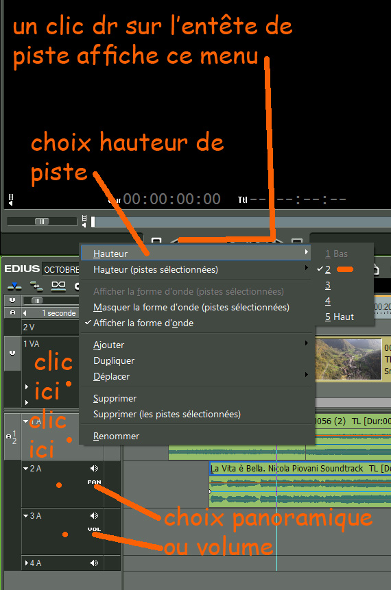Click the ripple mode toolbar icon
This screenshot has width=391, height=590.
tap(36, 286)
